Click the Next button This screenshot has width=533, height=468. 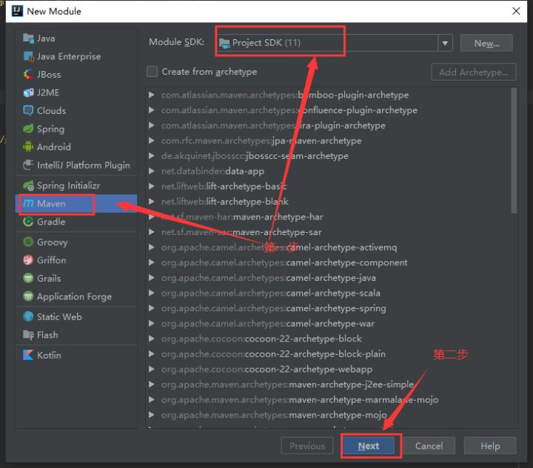(369, 446)
